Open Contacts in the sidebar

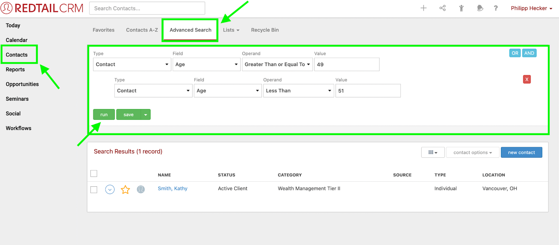(x=16, y=55)
